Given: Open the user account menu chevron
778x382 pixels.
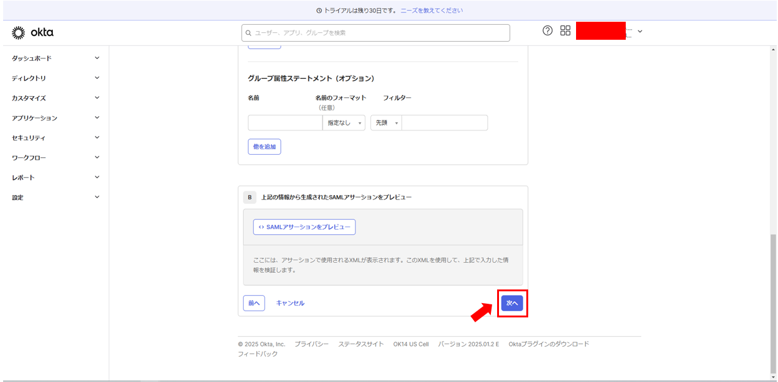Looking at the screenshot, I should (x=640, y=31).
